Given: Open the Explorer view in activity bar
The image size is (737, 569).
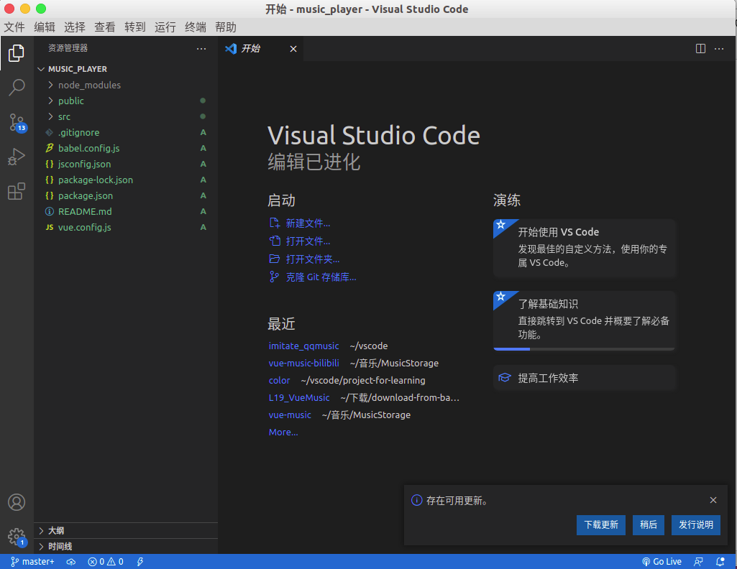Looking at the screenshot, I should coord(17,53).
